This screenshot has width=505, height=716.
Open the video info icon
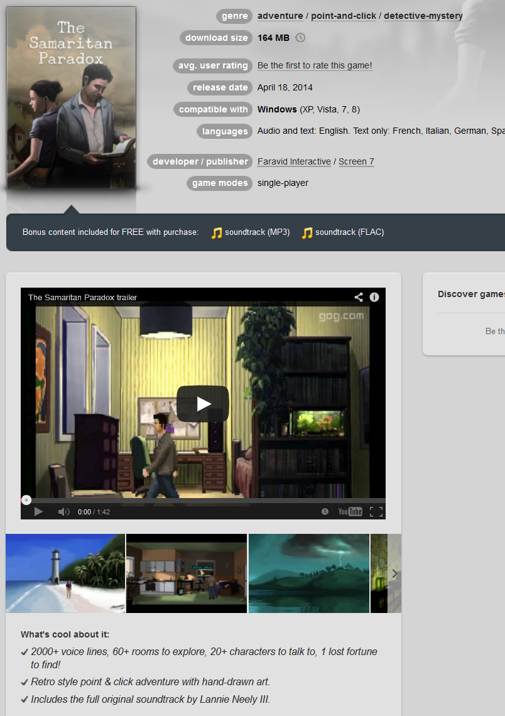coord(374,297)
